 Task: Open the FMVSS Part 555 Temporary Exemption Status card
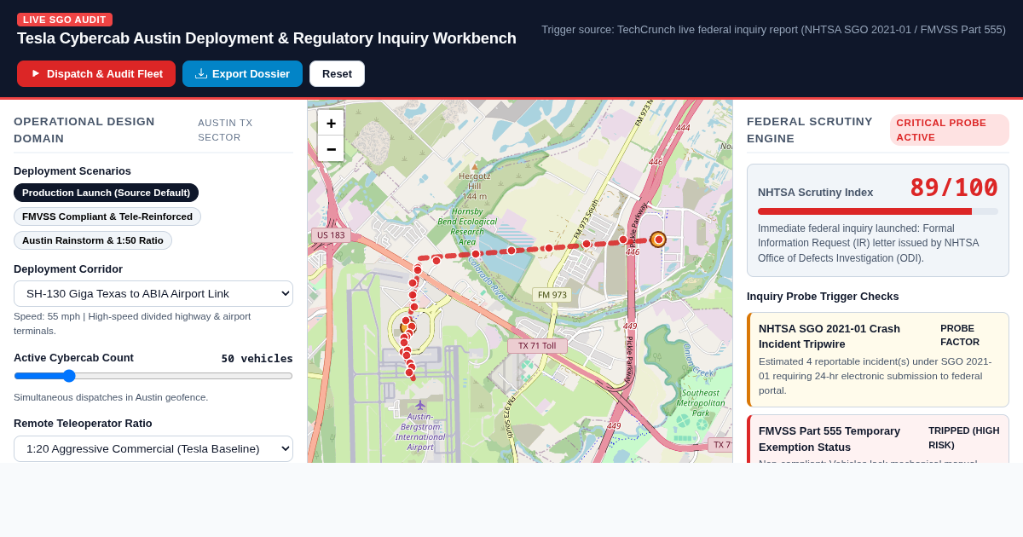click(x=878, y=439)
